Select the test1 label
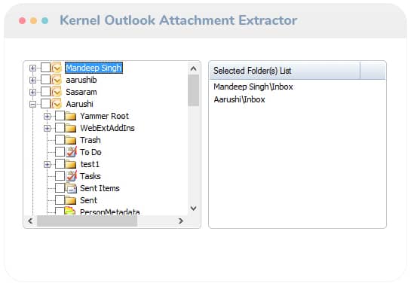411x286 pixels. tap(90, 164)
